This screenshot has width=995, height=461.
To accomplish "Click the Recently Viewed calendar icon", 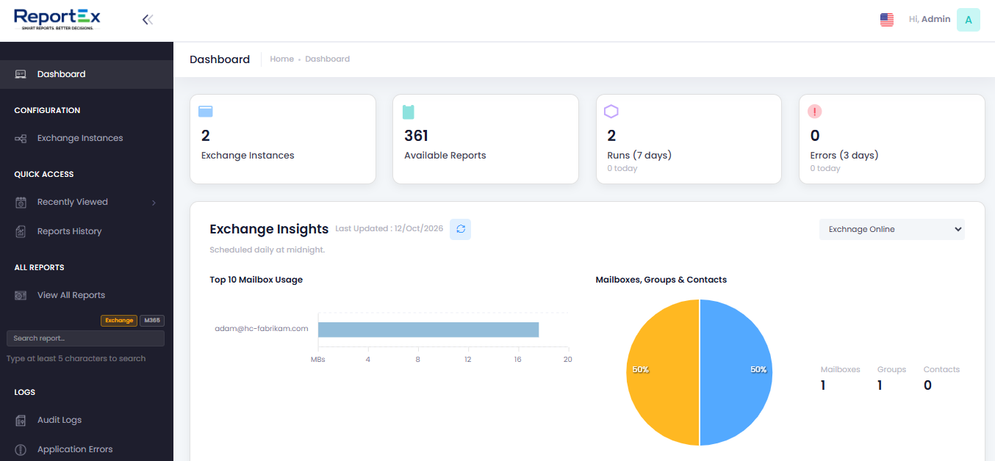I will pos(21,202).
